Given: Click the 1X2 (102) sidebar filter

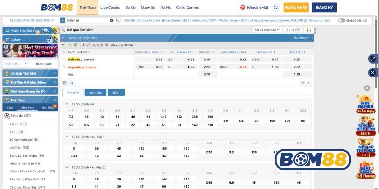Looking at the screenshot, I should (17, 132).
